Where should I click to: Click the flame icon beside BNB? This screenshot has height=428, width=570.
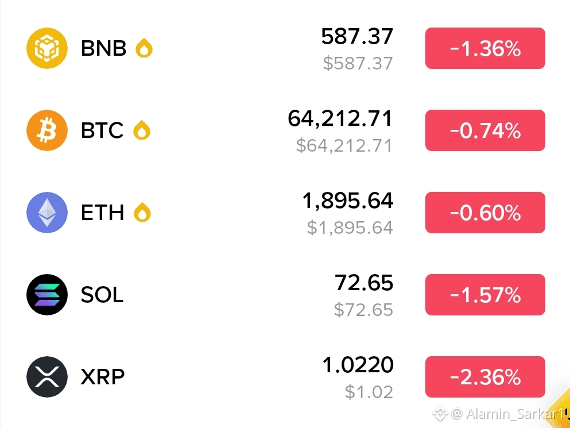point(144,48)
